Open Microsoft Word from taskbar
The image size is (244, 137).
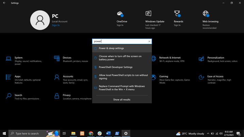coord(108,133)
